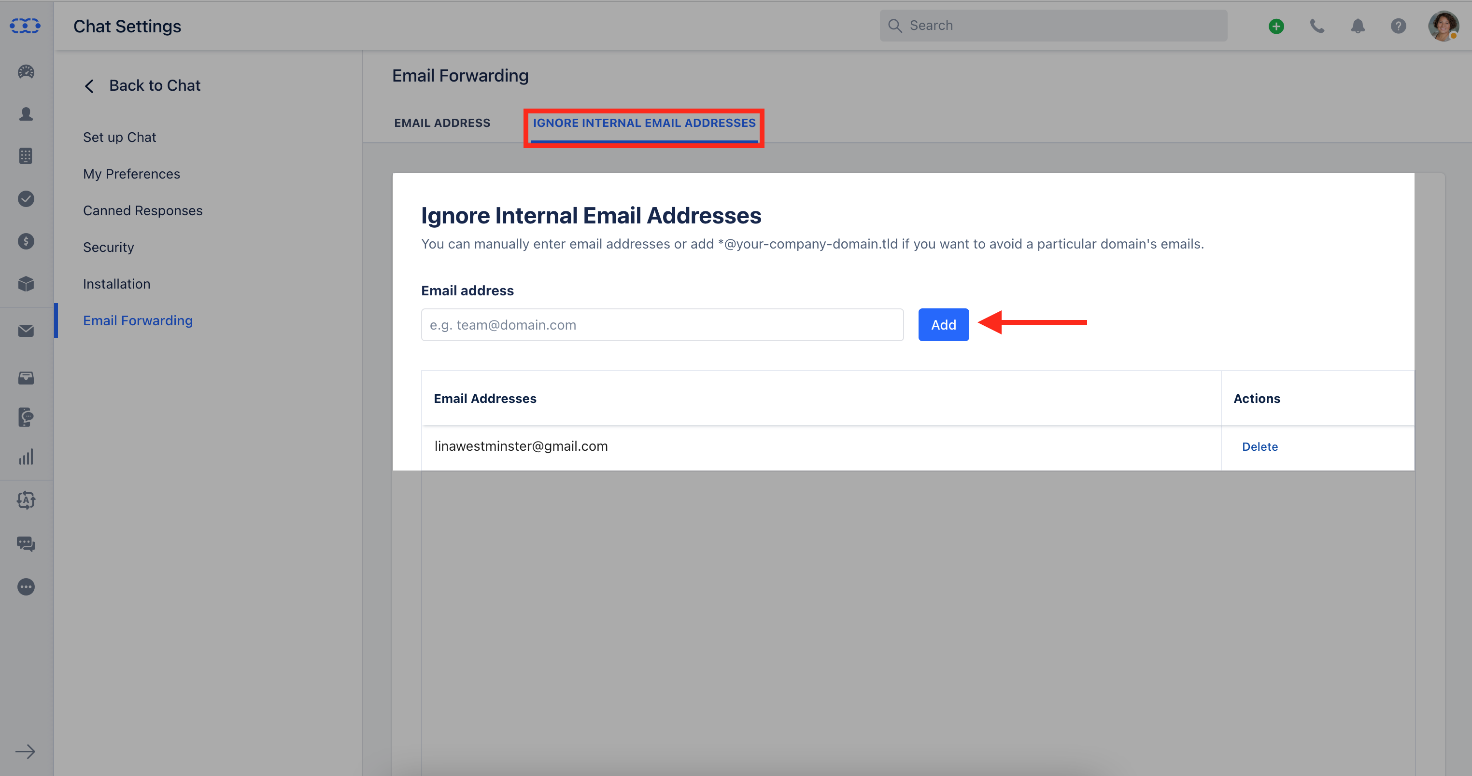This screenshot has width=1472, height=776.
Task: Open Security settings
Action: [109, 247]
